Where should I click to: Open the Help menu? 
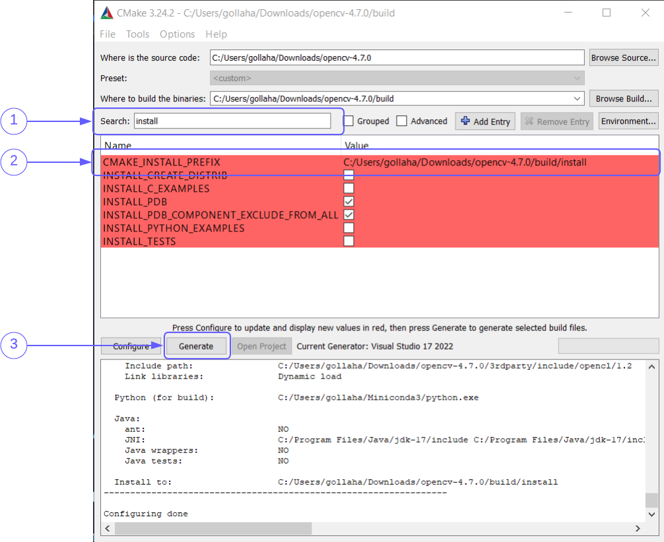pos(216,34)
